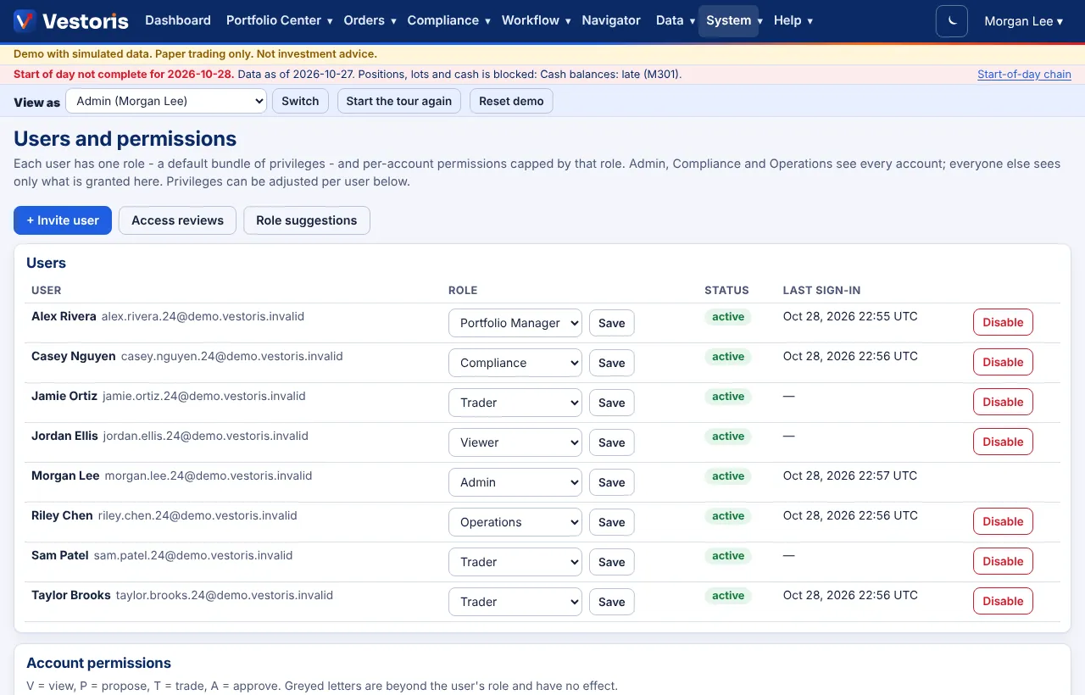Open Access reviews
Screen dimensions: 1085x695
pyautogui.click(x=177, y=220)
